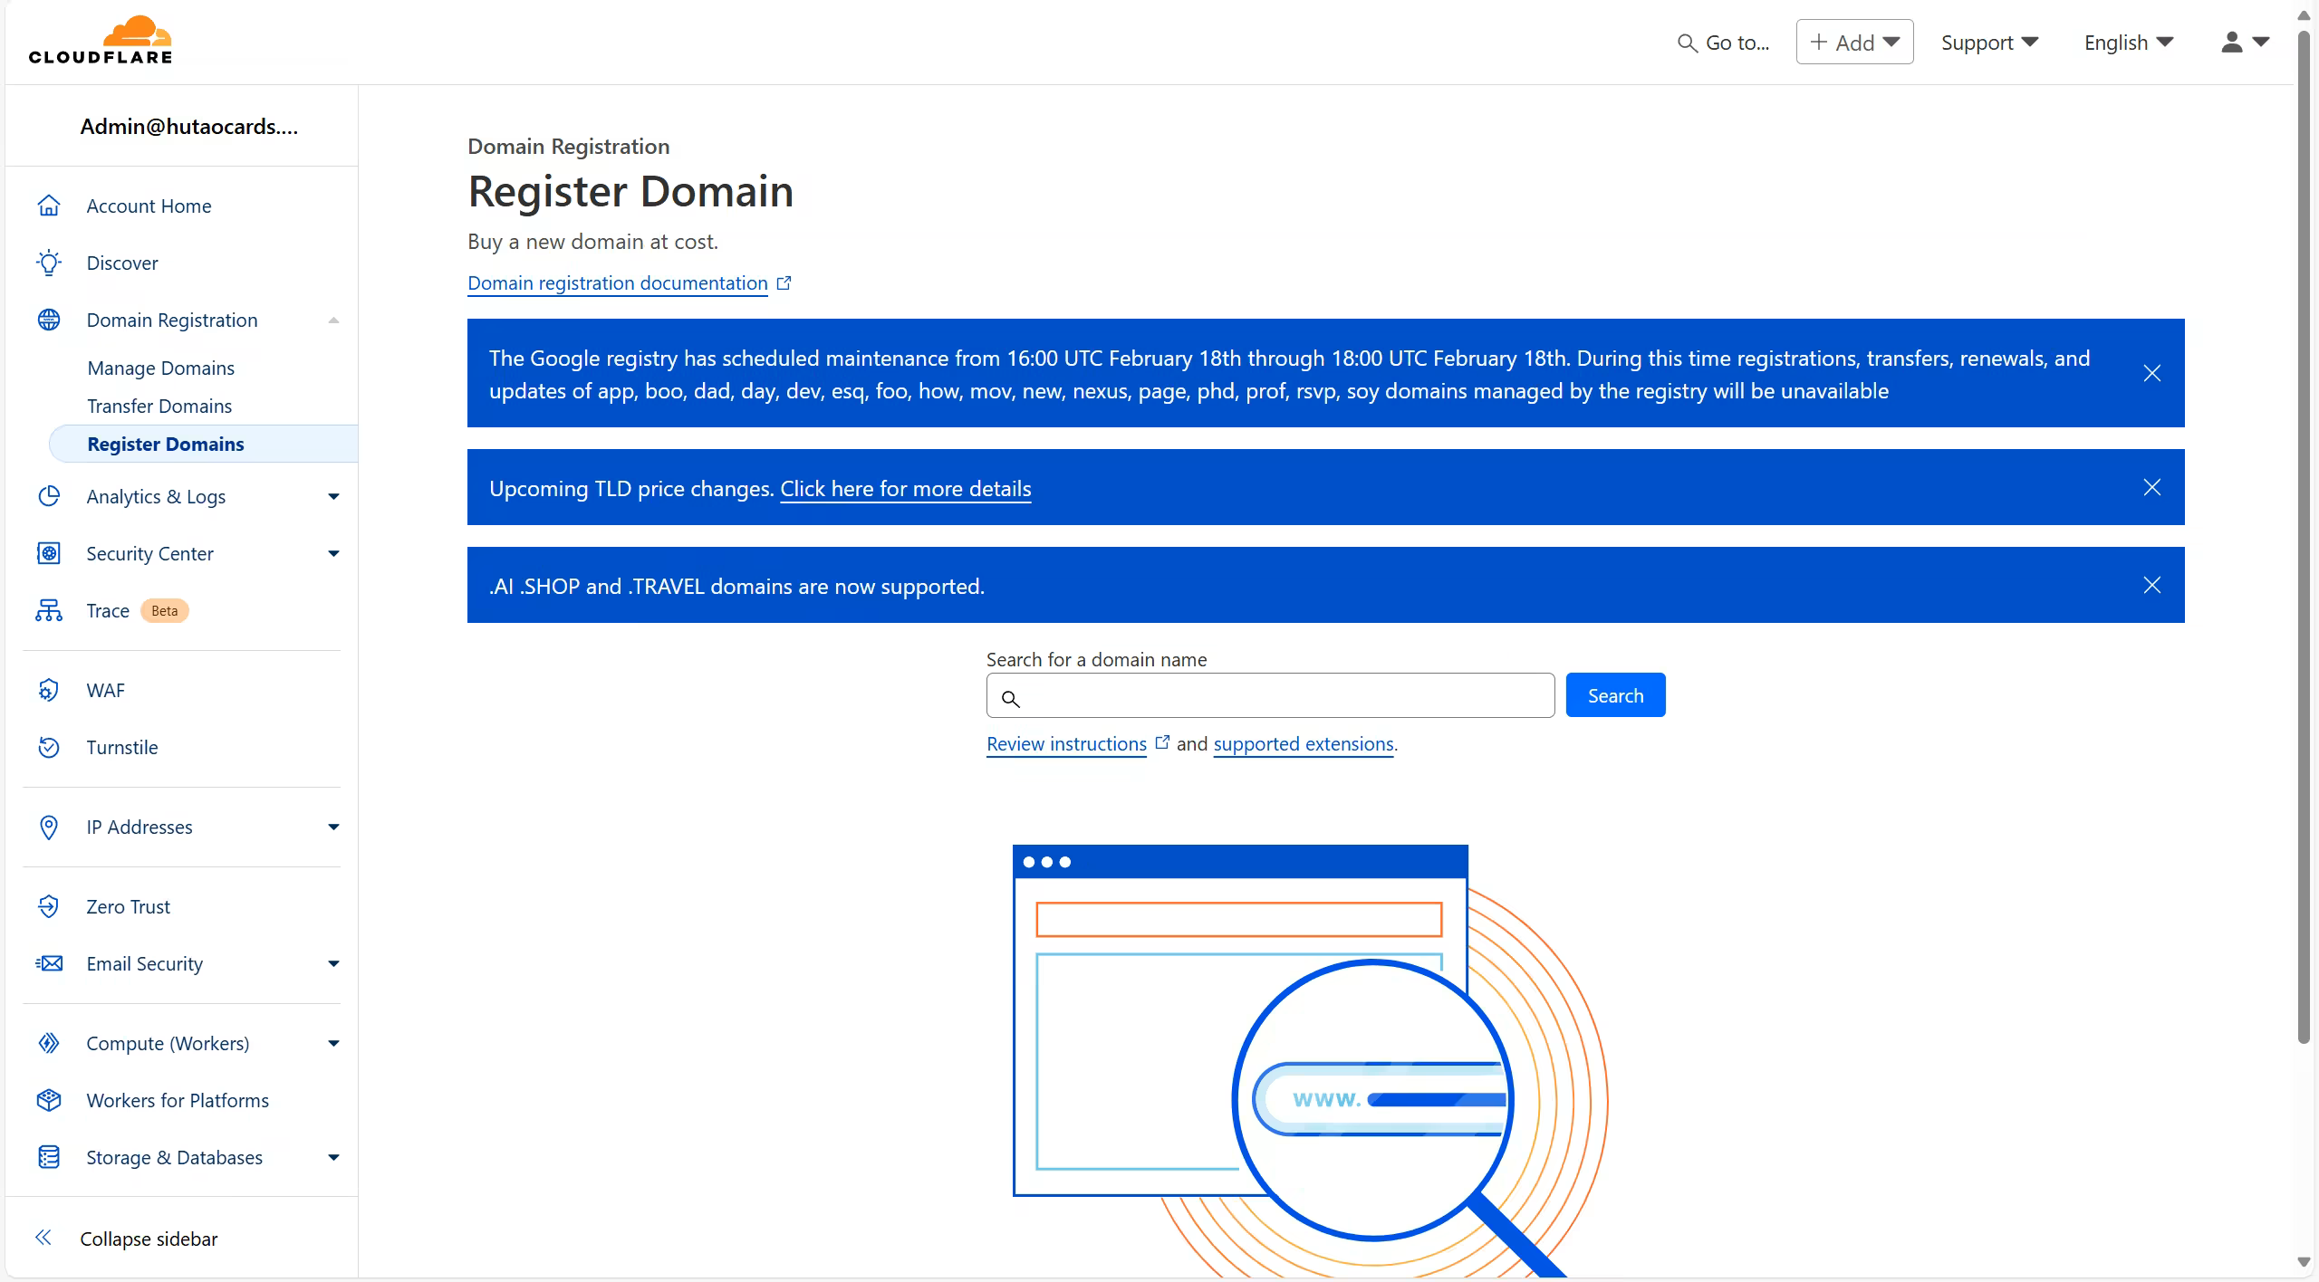Click the Discover lightbulb icon
The image size is (2319, 1282).
pos(49,263)
